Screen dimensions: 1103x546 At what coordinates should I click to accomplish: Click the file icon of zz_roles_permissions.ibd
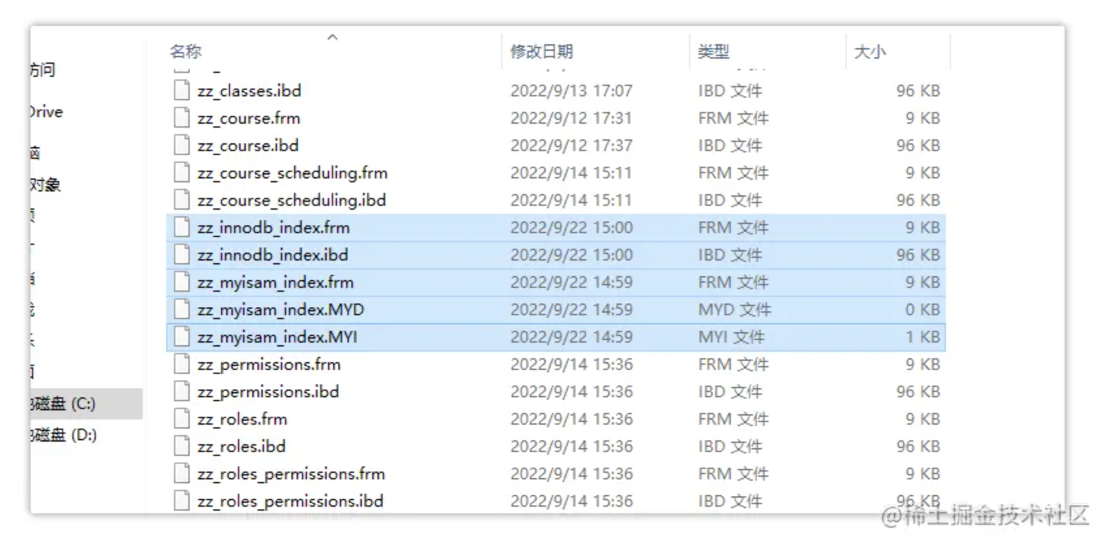click(x=182, y=500)
